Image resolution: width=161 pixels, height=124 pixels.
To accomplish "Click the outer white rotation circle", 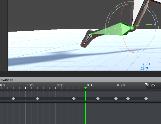I will [x=106, y=28].
